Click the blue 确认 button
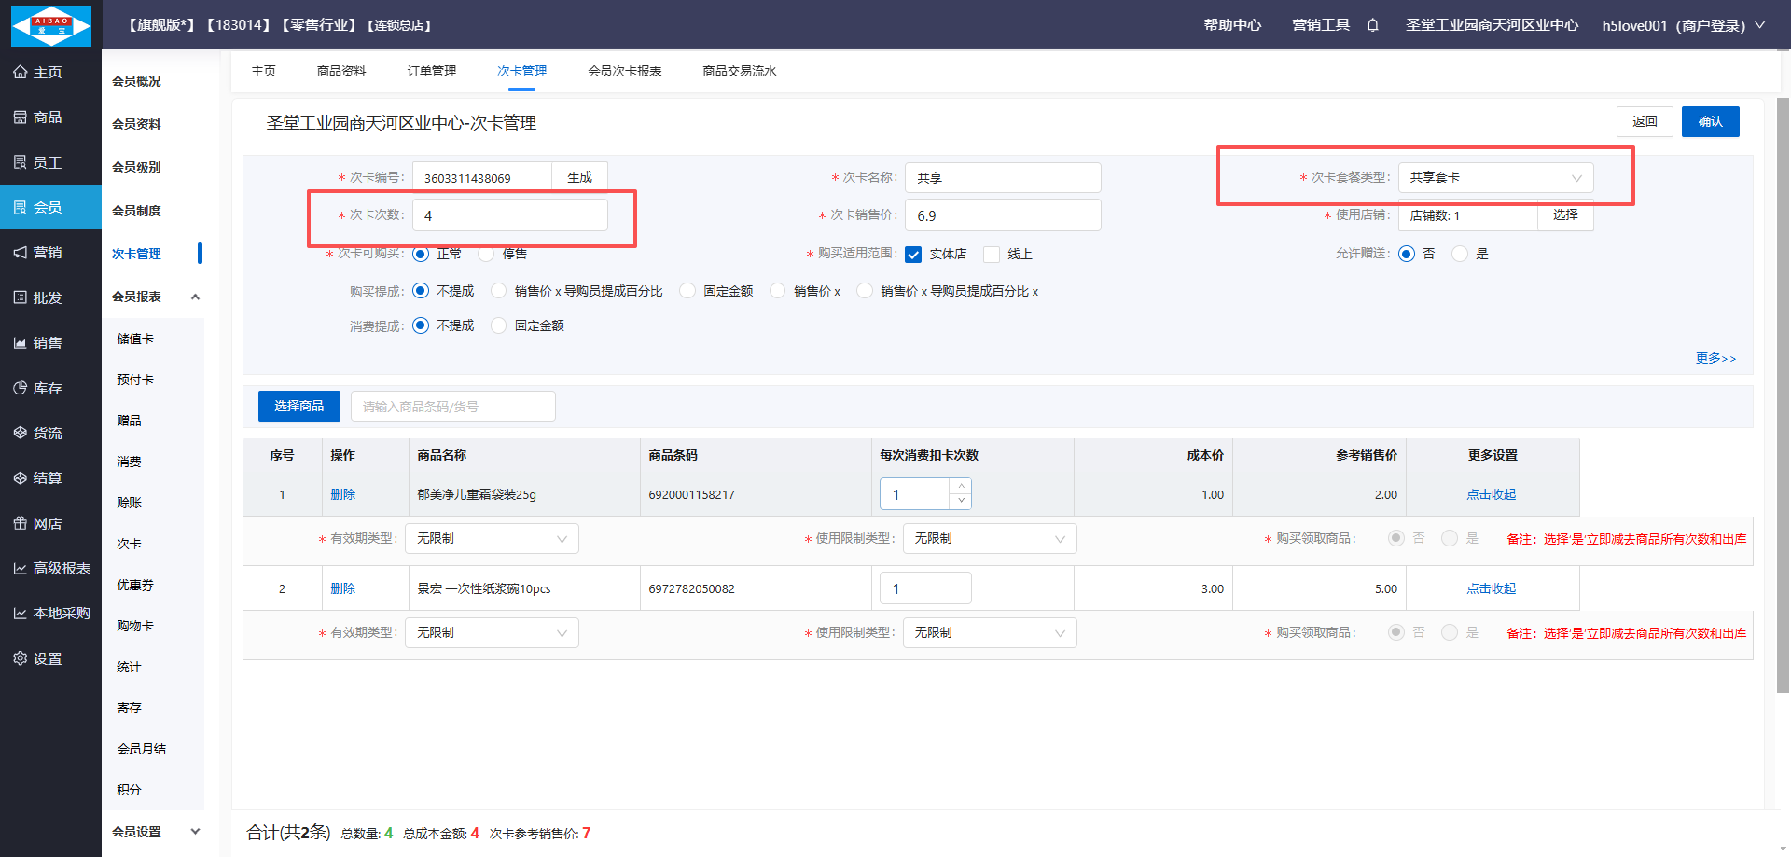This screenshot has height=857, width=1791. pyautogui.click(x=1709, y=121)
